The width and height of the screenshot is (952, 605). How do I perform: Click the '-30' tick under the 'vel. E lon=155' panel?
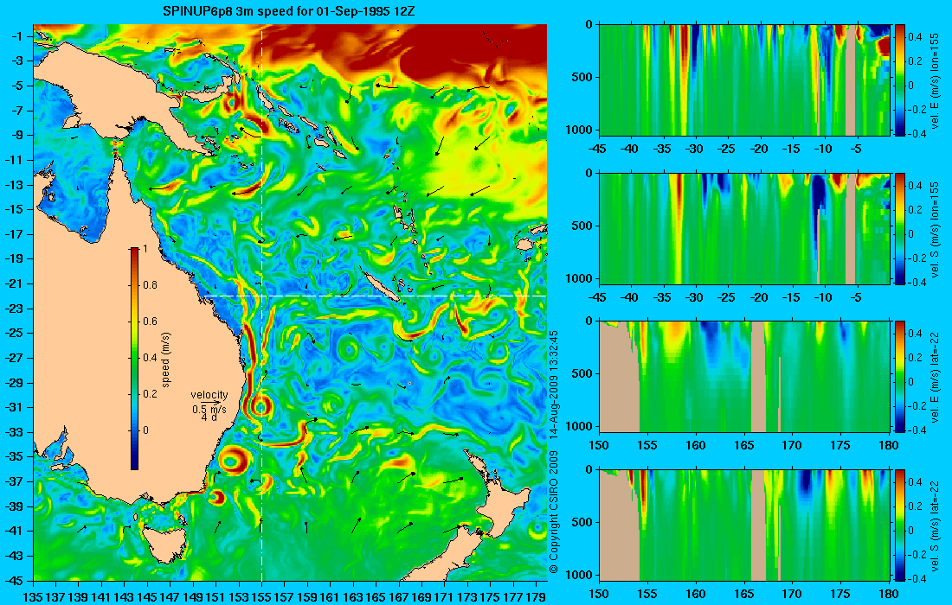(695, 150)
